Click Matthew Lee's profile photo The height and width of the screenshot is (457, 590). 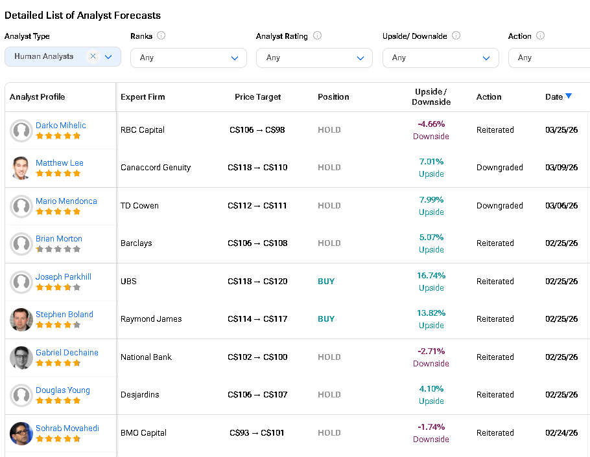pyautogui.click(x=21, y=168)
